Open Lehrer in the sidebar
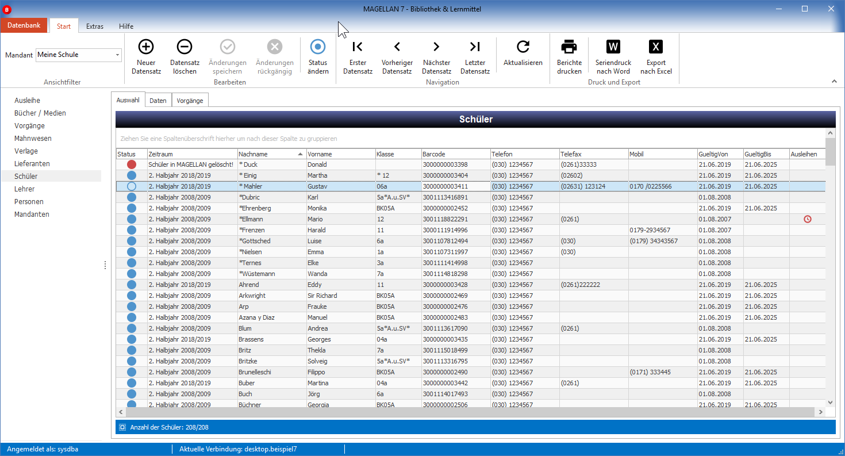This screenshot has height=456, width=845. (x=25, y=189)
